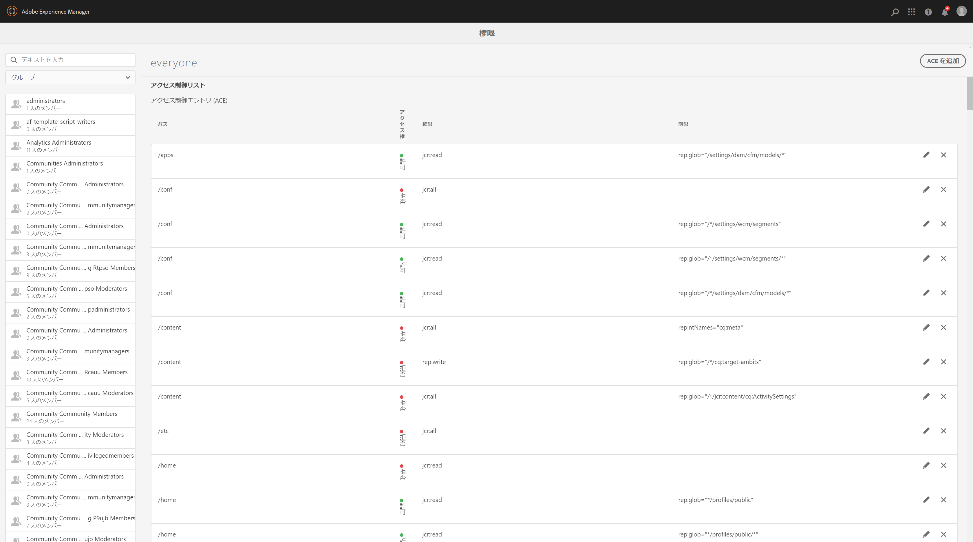Edit the /content rep:write entry

[x=926, y=362]
